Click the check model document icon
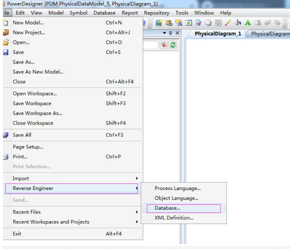Image resolution: width=290 pixels, height=249 pixels. click(x=198, y=23)
